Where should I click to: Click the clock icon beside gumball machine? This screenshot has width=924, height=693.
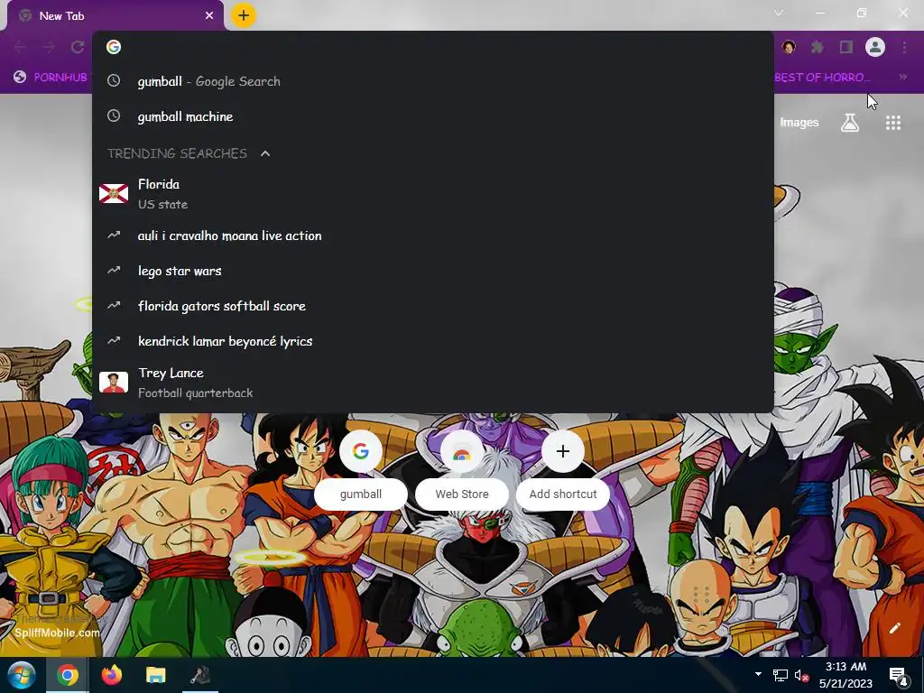(x=114, y=116)
